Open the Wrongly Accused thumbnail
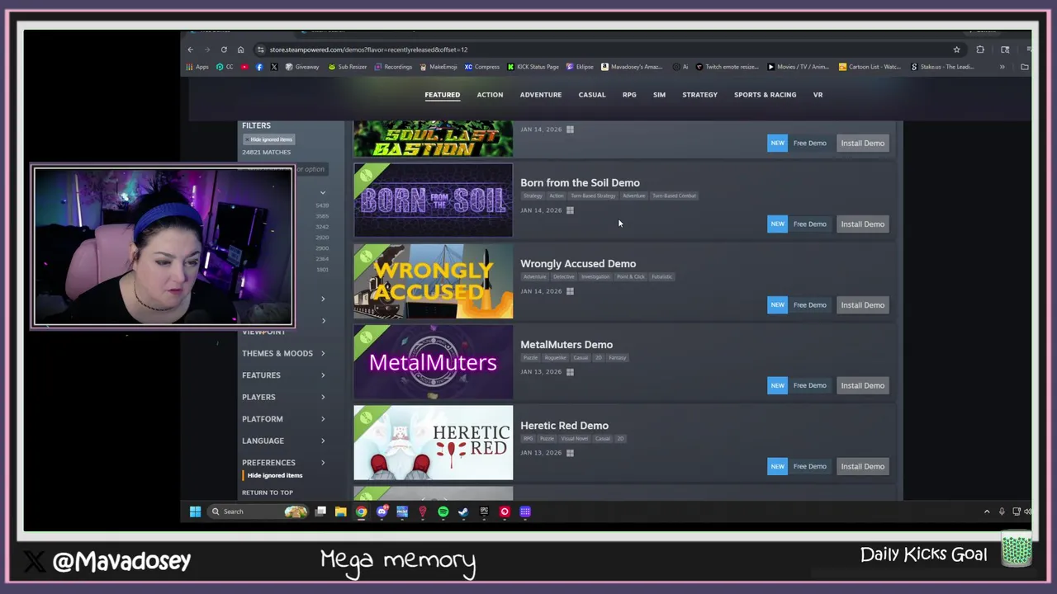This screenshot has height=594, width=1057. (x=434, y=281)
